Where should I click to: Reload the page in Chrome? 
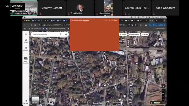[32, 25]
